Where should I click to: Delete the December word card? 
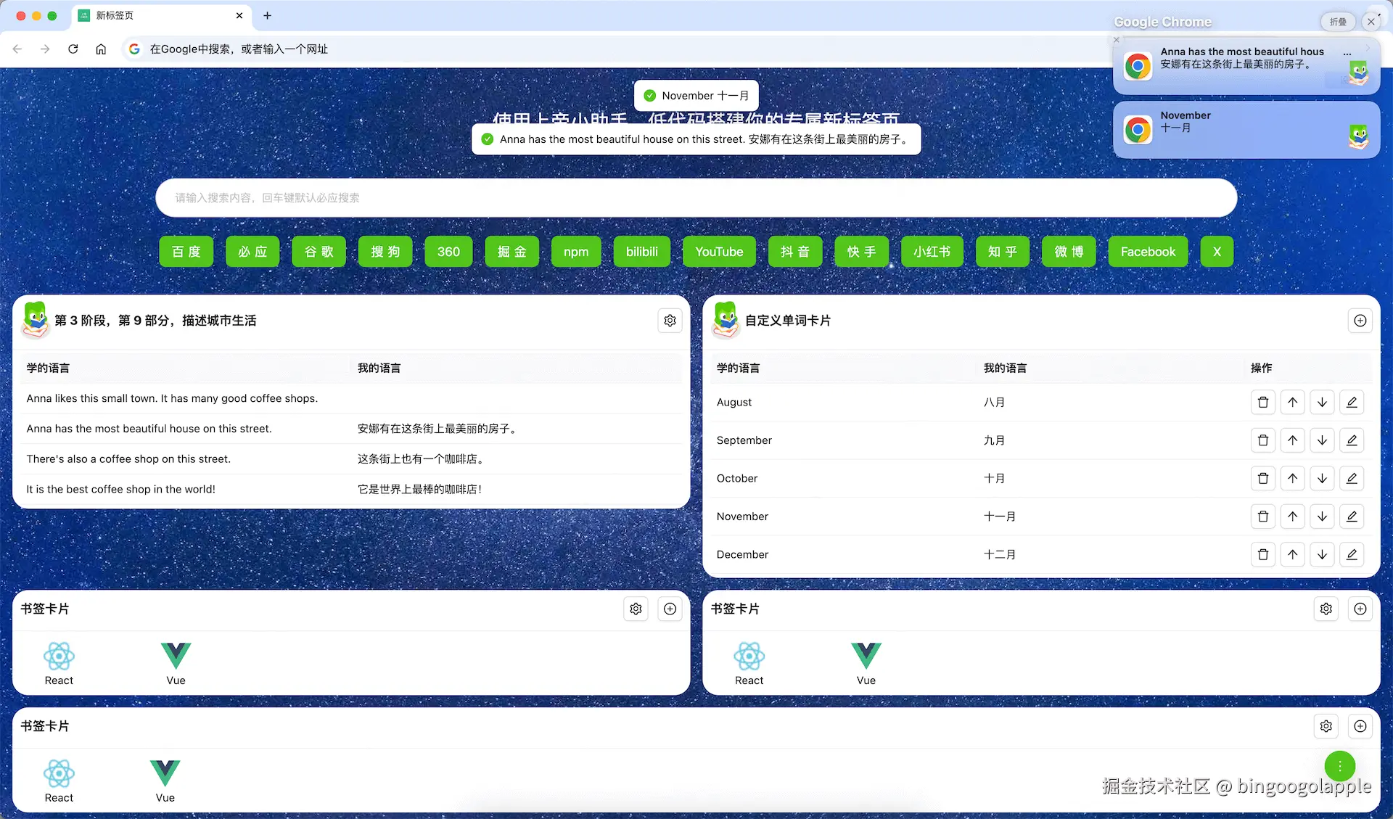pos(1262,554)
